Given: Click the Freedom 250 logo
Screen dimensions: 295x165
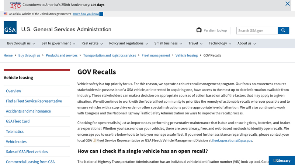Looking at the screenshot, I should [x=15, y=5].
